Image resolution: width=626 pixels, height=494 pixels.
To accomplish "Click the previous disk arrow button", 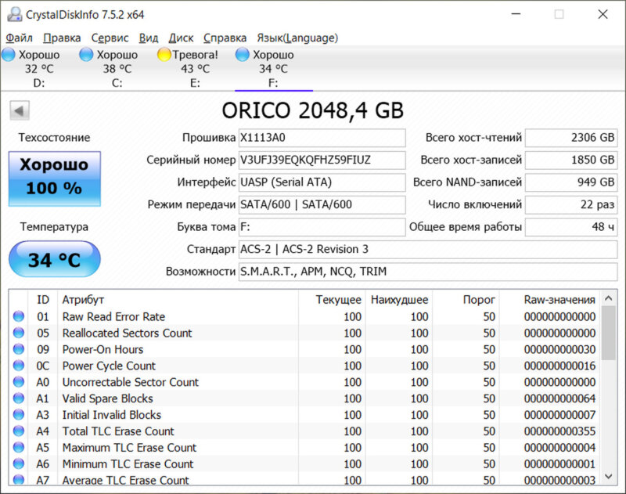I will pyautogui.click(x=20, y=110).
